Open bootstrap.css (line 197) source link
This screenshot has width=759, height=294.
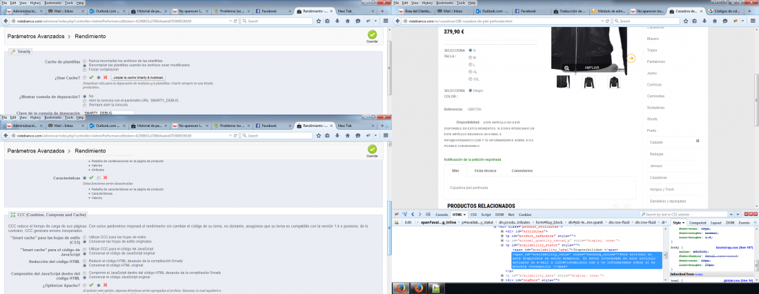734,248
